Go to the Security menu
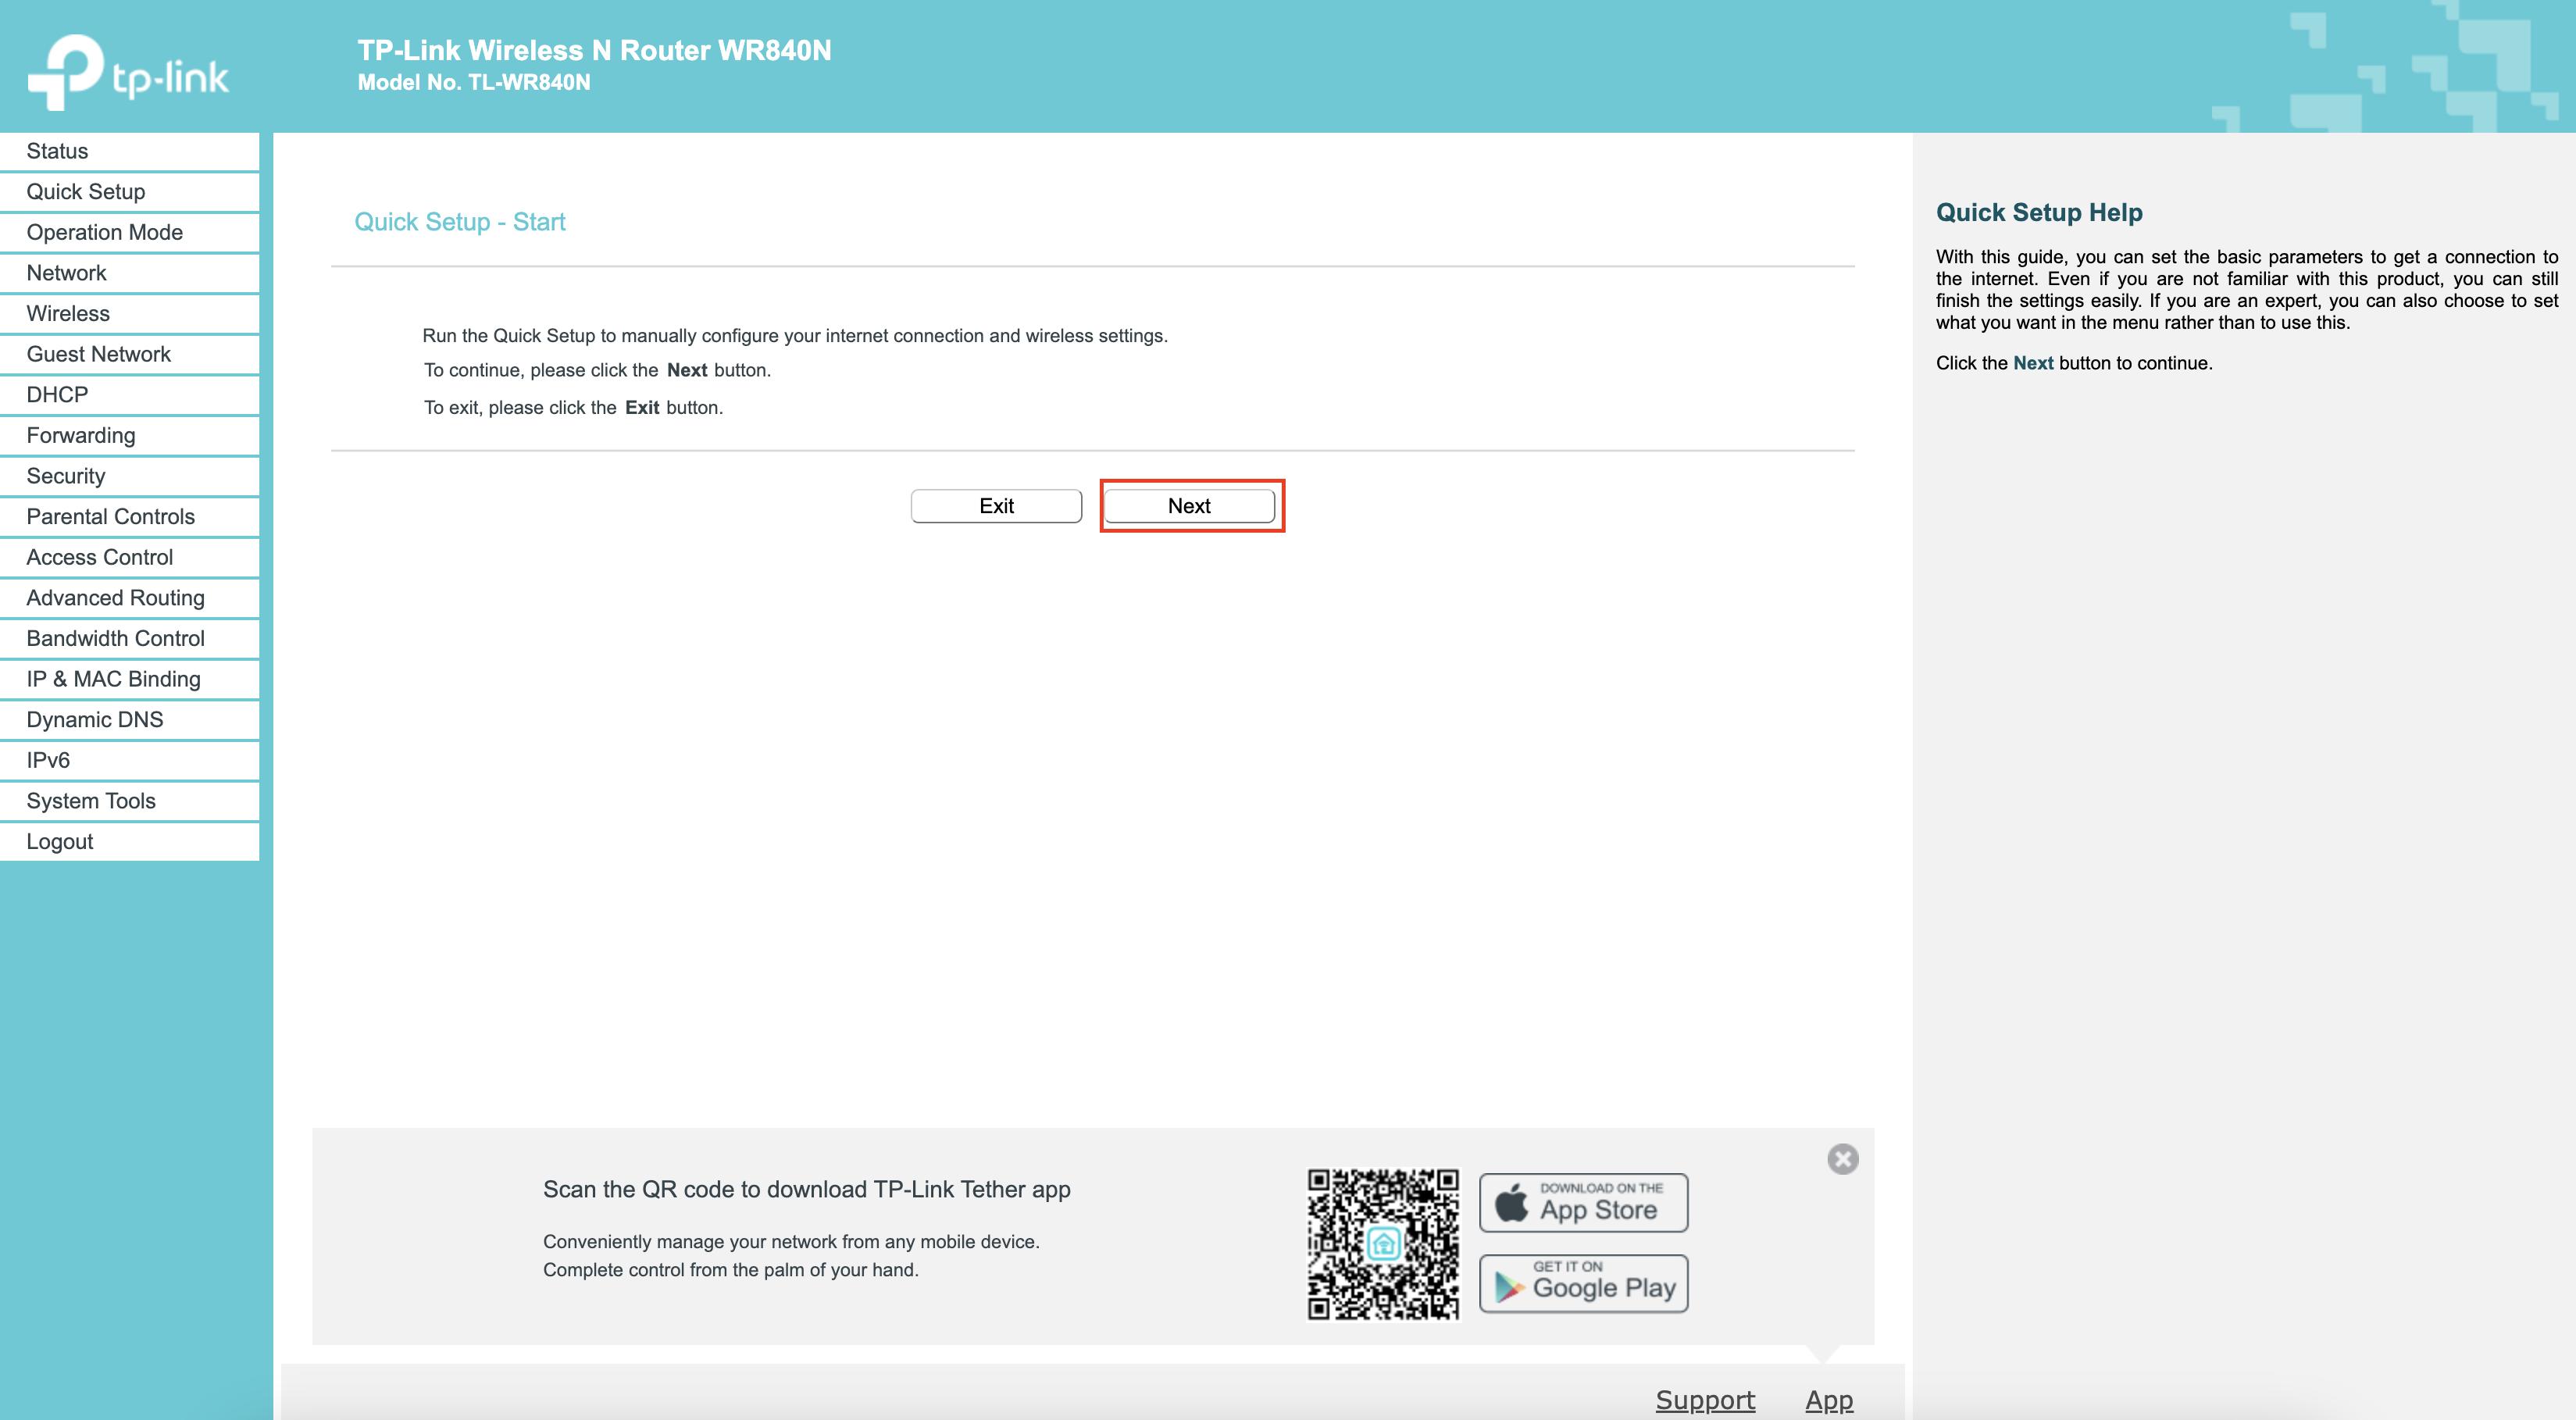The width and height of the screenshot is (2576, 1420). point(130,476)
